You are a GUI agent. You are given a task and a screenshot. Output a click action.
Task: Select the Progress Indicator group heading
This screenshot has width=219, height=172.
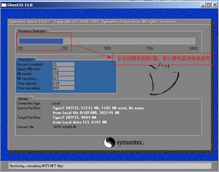[32, 31]
